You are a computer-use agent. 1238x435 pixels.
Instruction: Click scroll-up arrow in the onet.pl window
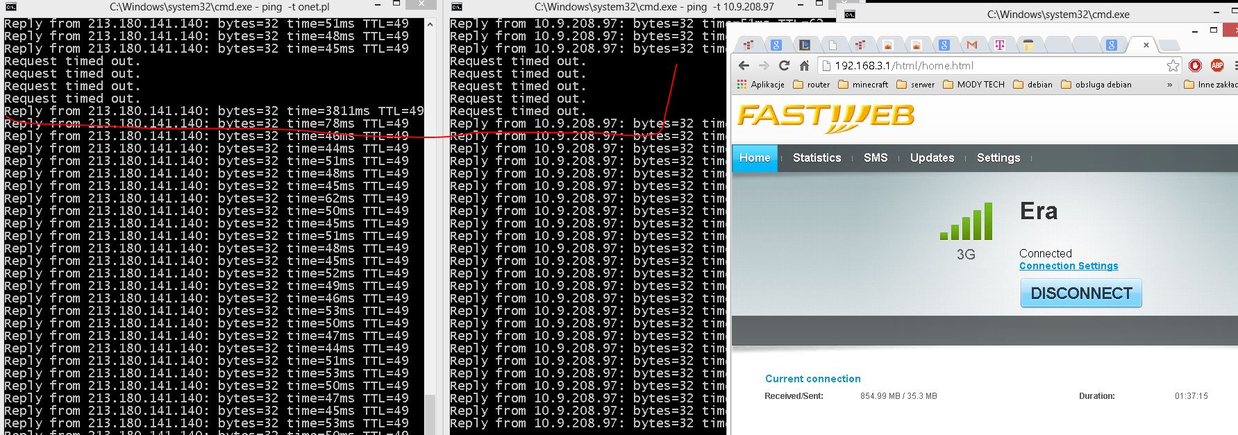[430, 24]
